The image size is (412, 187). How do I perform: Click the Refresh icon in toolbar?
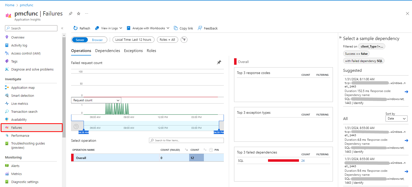coord(75,28)
